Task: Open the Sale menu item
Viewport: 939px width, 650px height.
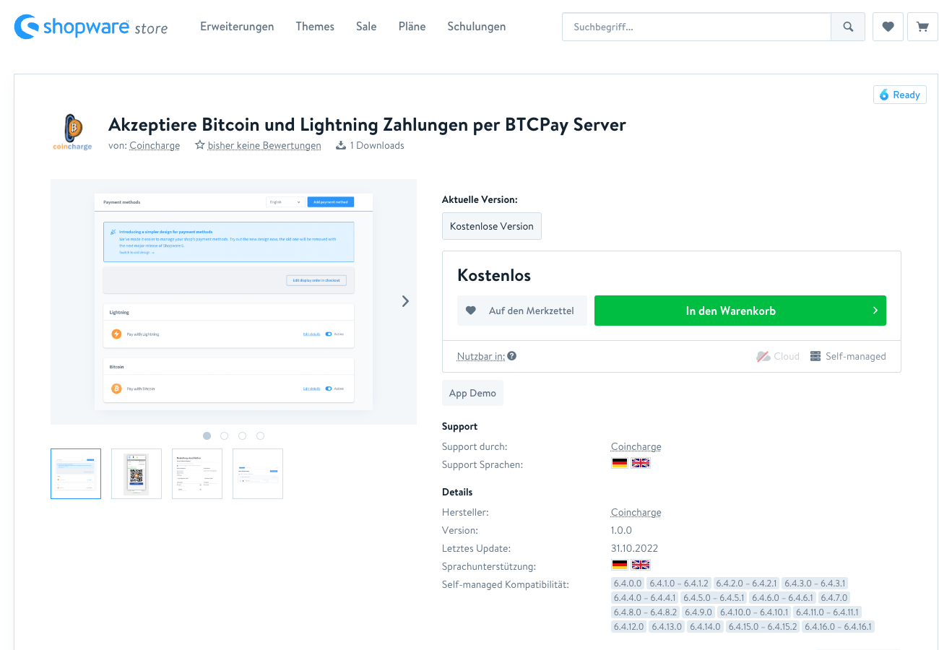Action: pos(366,27)
